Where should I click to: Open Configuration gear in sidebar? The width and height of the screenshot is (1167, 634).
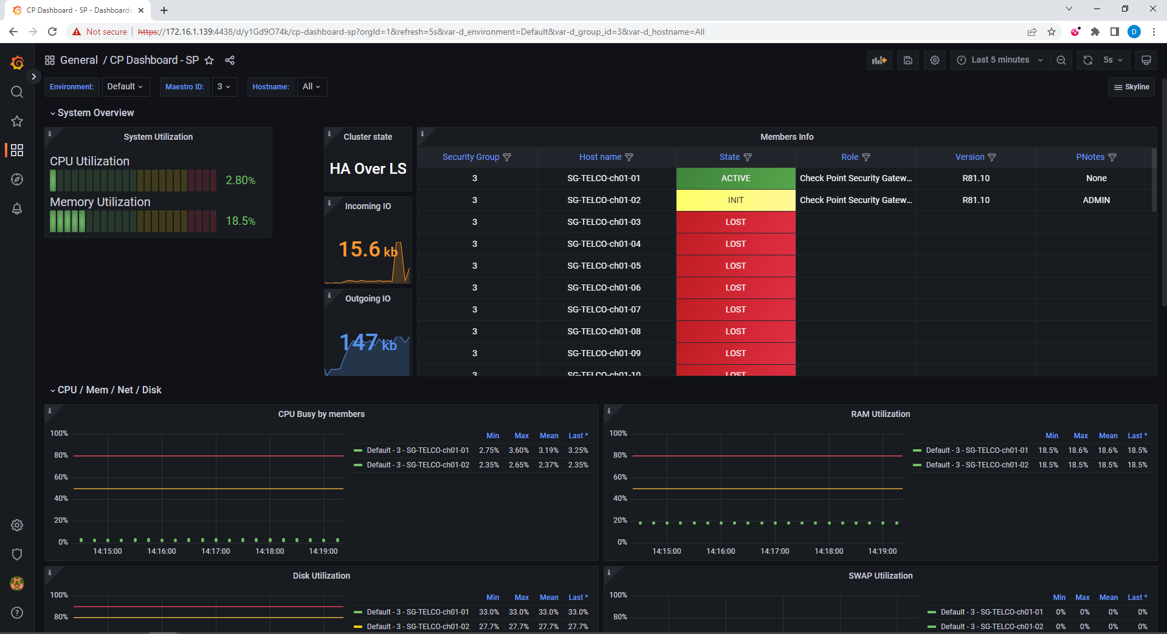pyautogui.click(x=17, y=525)
